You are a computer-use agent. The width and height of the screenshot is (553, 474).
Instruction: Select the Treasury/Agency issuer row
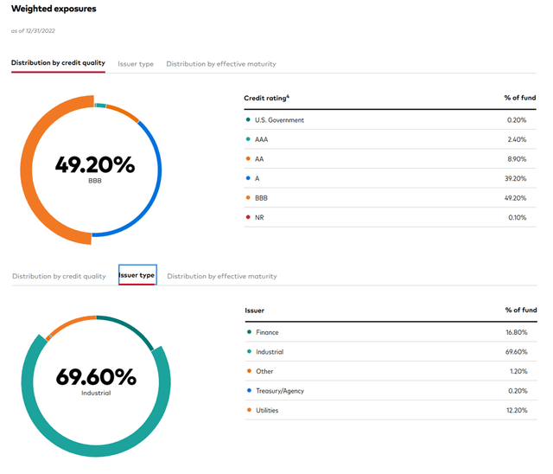click(x=391, y=391)
